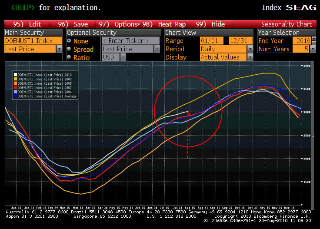Choose the Ratio radio option
This screenshot has height=229, width=320.
(x=69, y=57)
